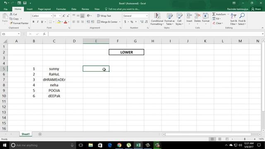Click Tell me what you want to do
Screen dimensions: 265x149
(x=122, y=9)
